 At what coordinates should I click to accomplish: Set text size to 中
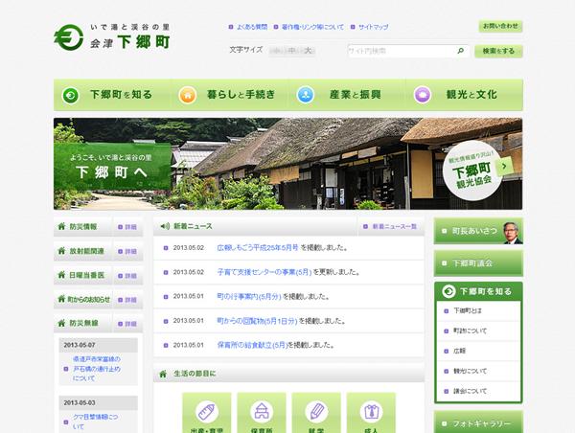292,51
